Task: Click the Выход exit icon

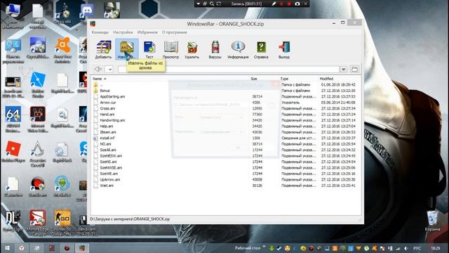Action: tap(283, 49)
